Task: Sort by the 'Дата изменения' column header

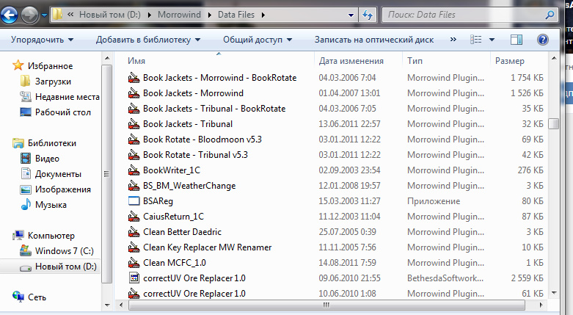Action: coord(351,61)
